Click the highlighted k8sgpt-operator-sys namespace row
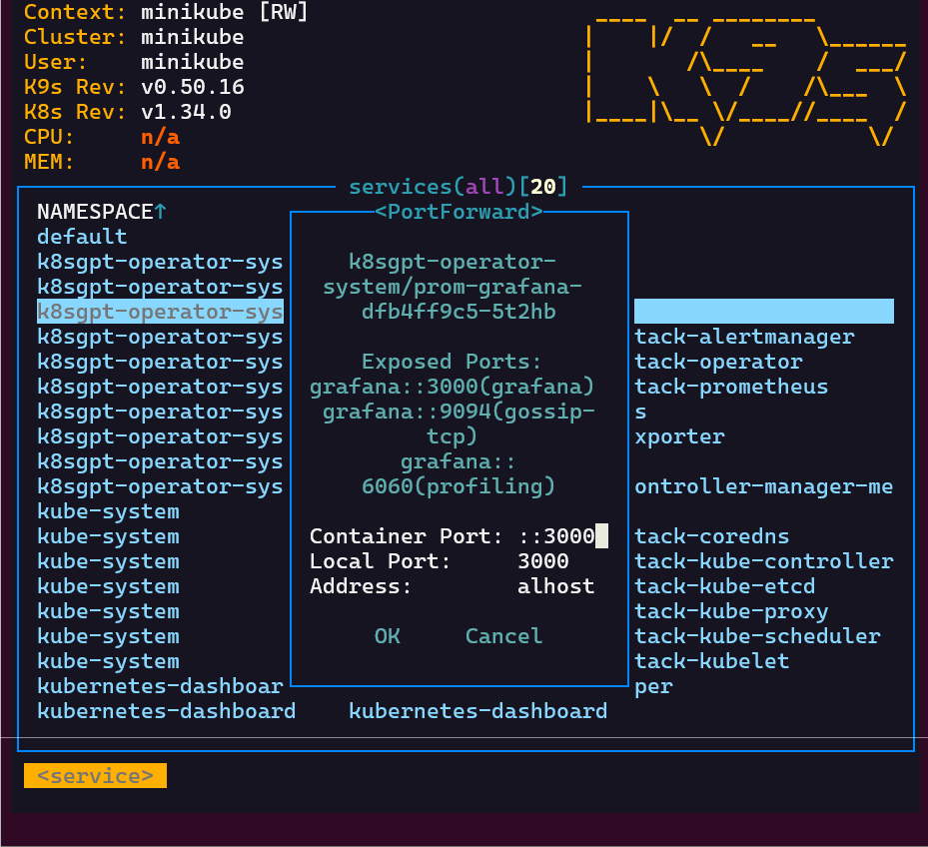The image size is (928, 847). click(160, 312)
